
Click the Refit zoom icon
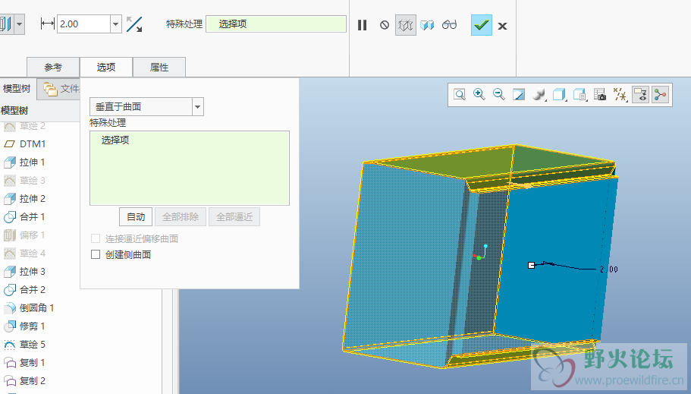tap(460, 94)
